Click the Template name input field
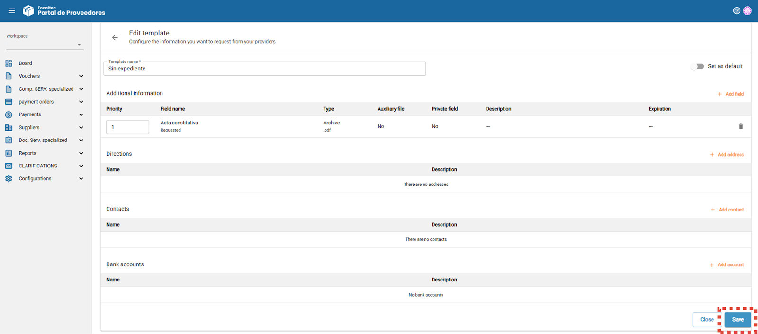 264,69
